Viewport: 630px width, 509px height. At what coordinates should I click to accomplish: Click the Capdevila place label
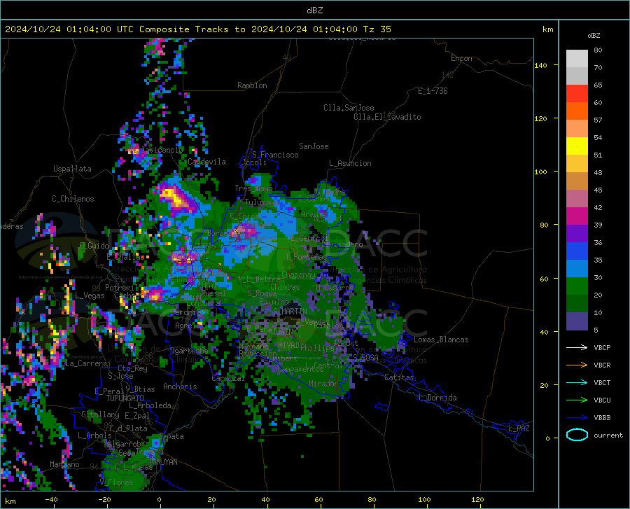[x=207, y=162]
